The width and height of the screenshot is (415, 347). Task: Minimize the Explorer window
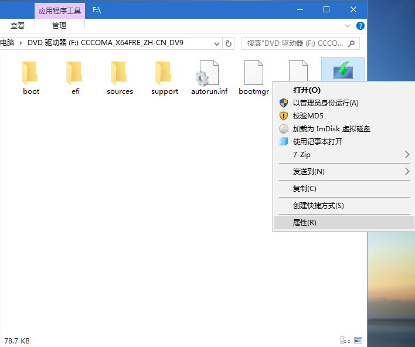pos(300,10)
